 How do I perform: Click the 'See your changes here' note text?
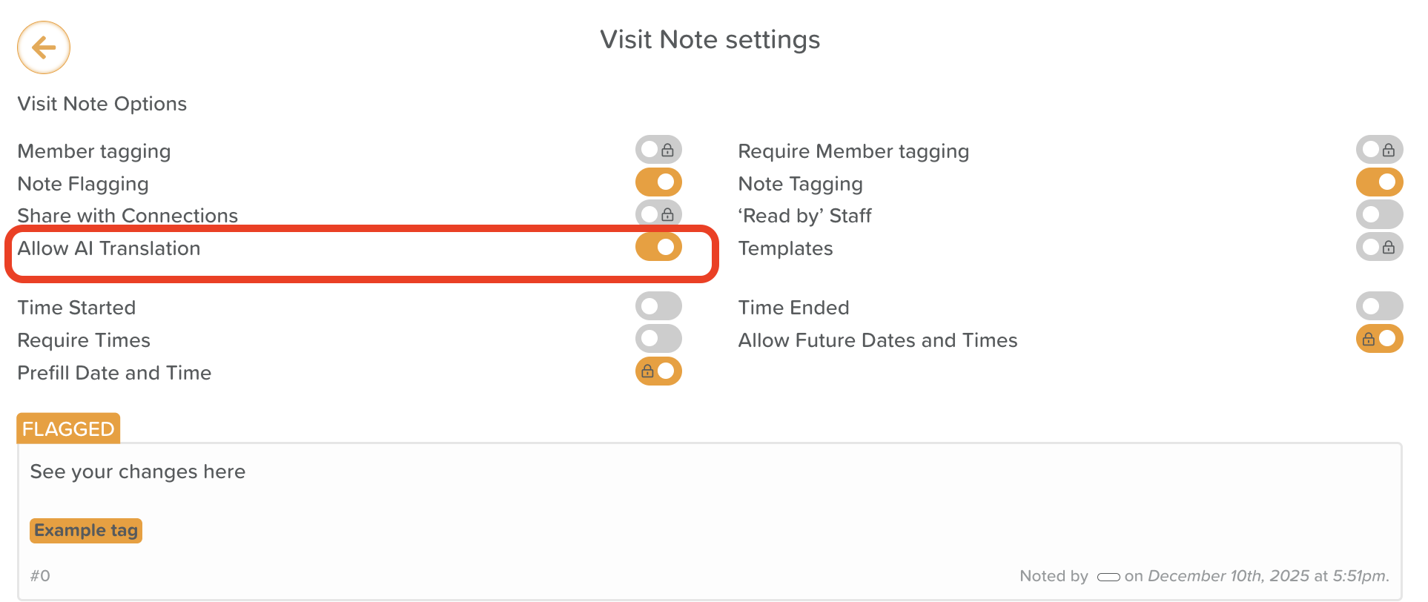138,472
